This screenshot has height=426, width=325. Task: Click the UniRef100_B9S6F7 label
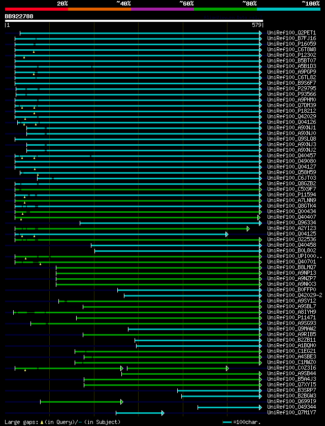tap(291, 83)
